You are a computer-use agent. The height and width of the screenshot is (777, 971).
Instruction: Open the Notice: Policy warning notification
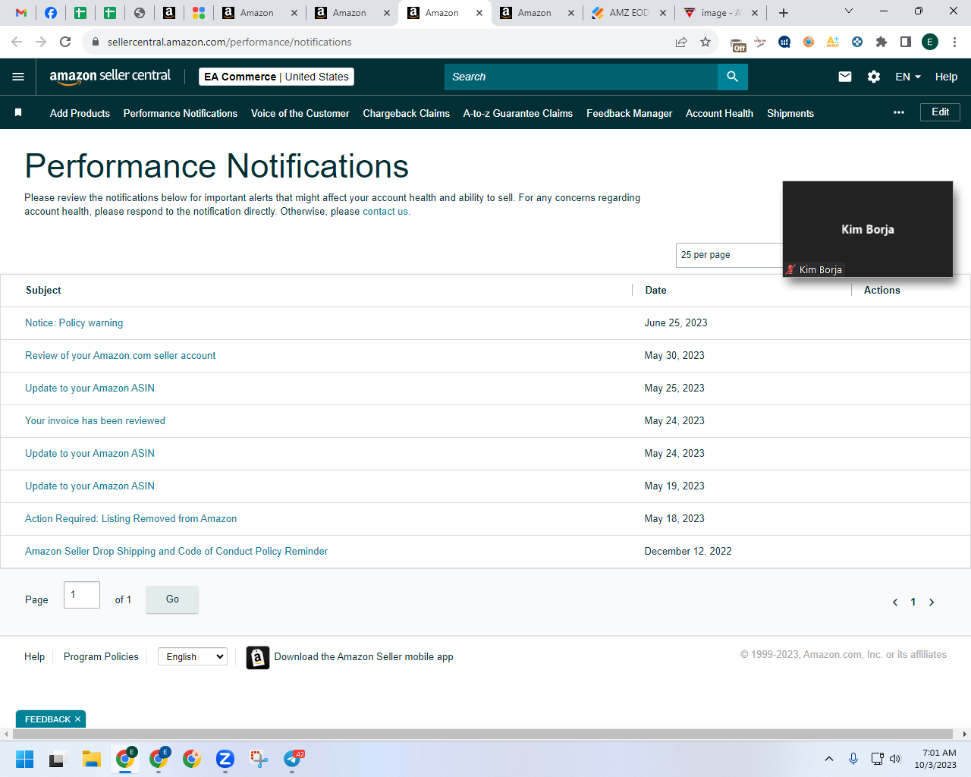pyautogui.click(x=74, y=323)
